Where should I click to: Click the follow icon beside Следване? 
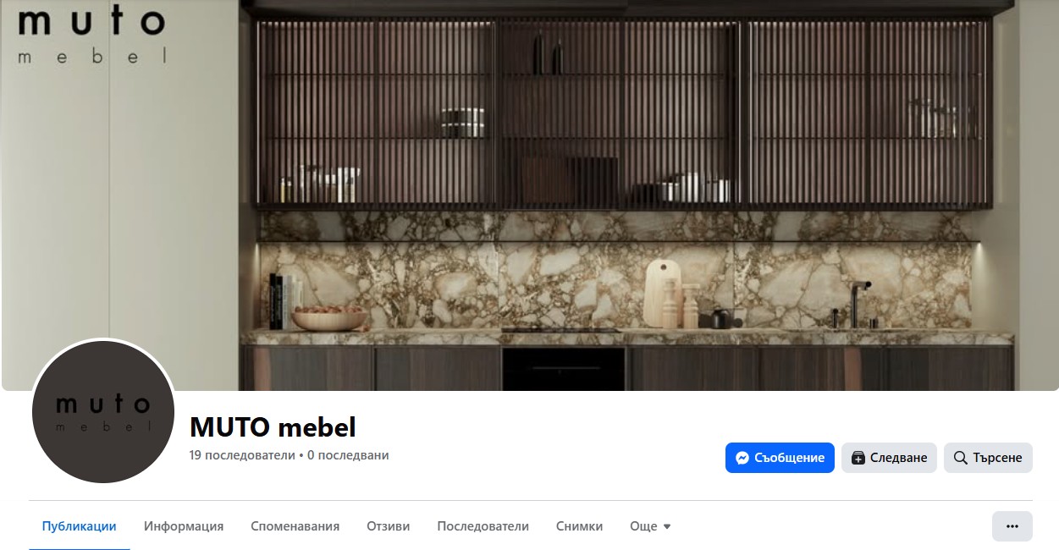858,458
